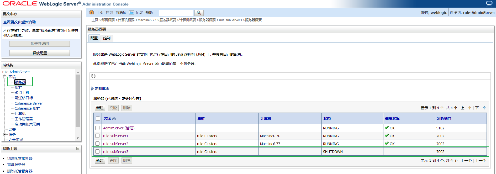The image size is (496, 174).
Task: Open Machine6.77 breadcrumb link
Action: tap(147, 20)
